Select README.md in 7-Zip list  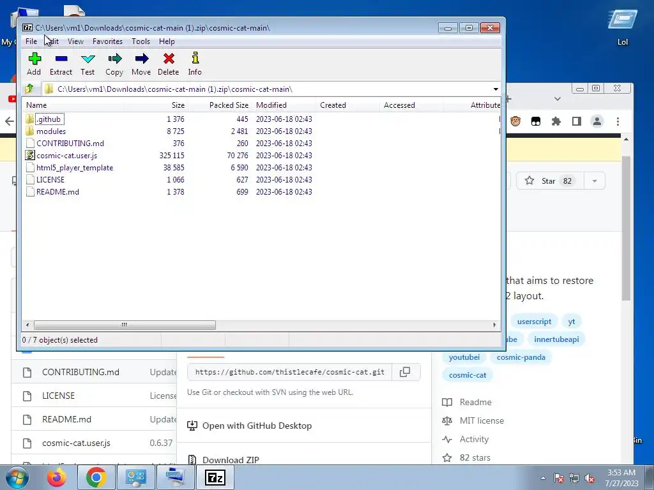point(57,191)
